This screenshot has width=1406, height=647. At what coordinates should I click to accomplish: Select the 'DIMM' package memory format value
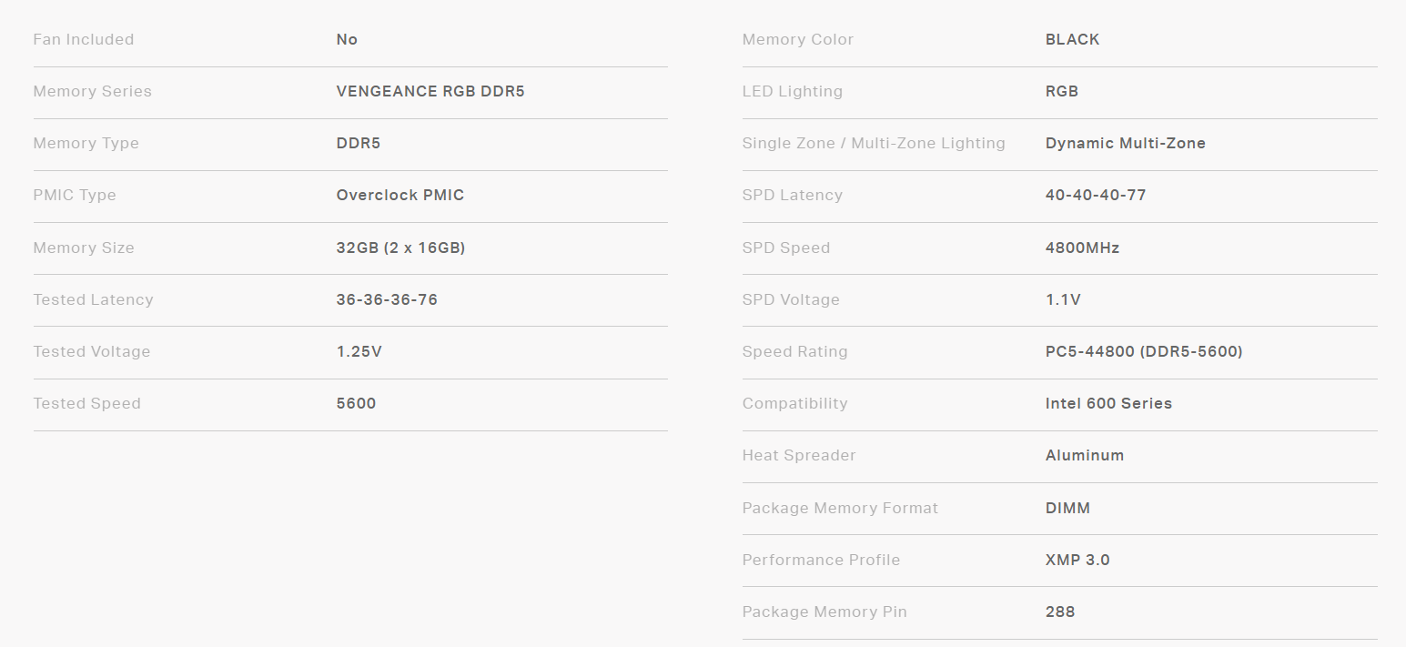point(1067,508)
